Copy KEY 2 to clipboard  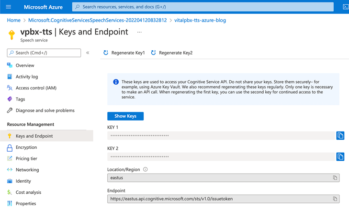[x=340, y=156]
